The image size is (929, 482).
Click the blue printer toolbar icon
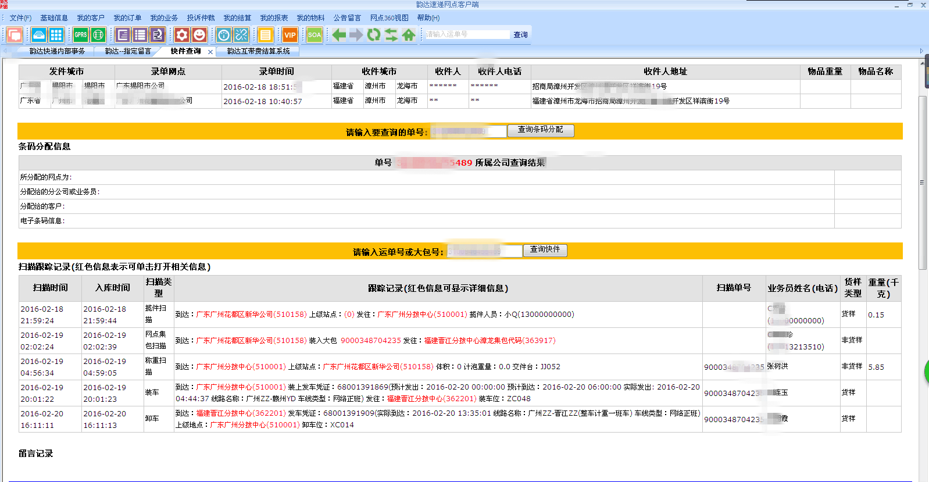point(39,35)
